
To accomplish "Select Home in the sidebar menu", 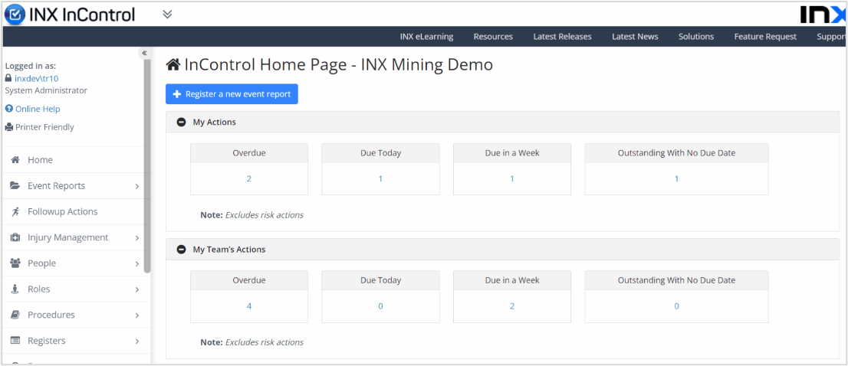I will tap(40, 160).
